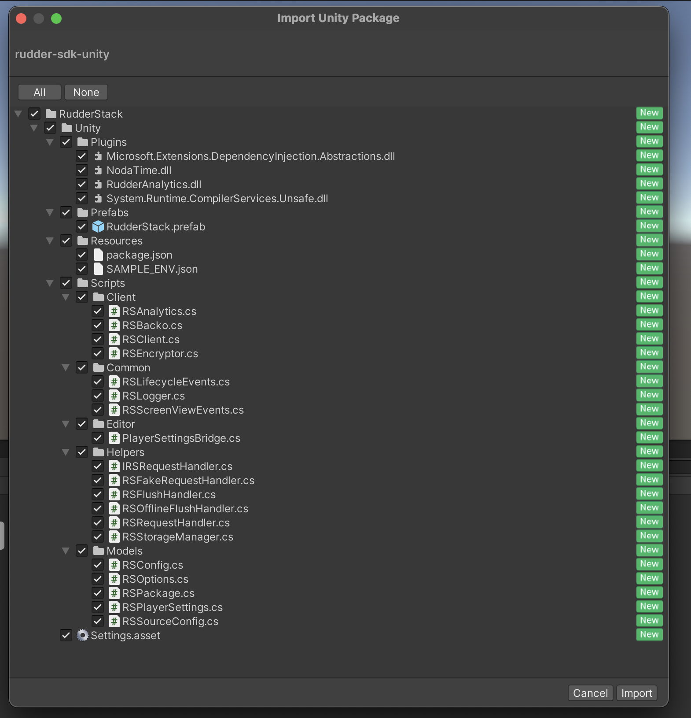691x718 pixels.
Task: Collapse the Helpers folder triangle
Action: pyautogui.click(x=66, y=452)
